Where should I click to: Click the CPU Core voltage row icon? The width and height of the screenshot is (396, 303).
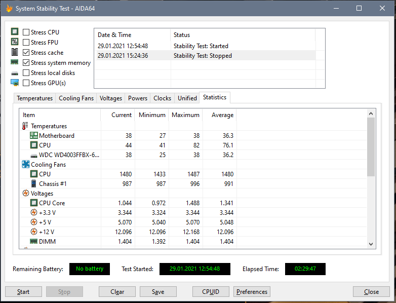pos(34,203)
